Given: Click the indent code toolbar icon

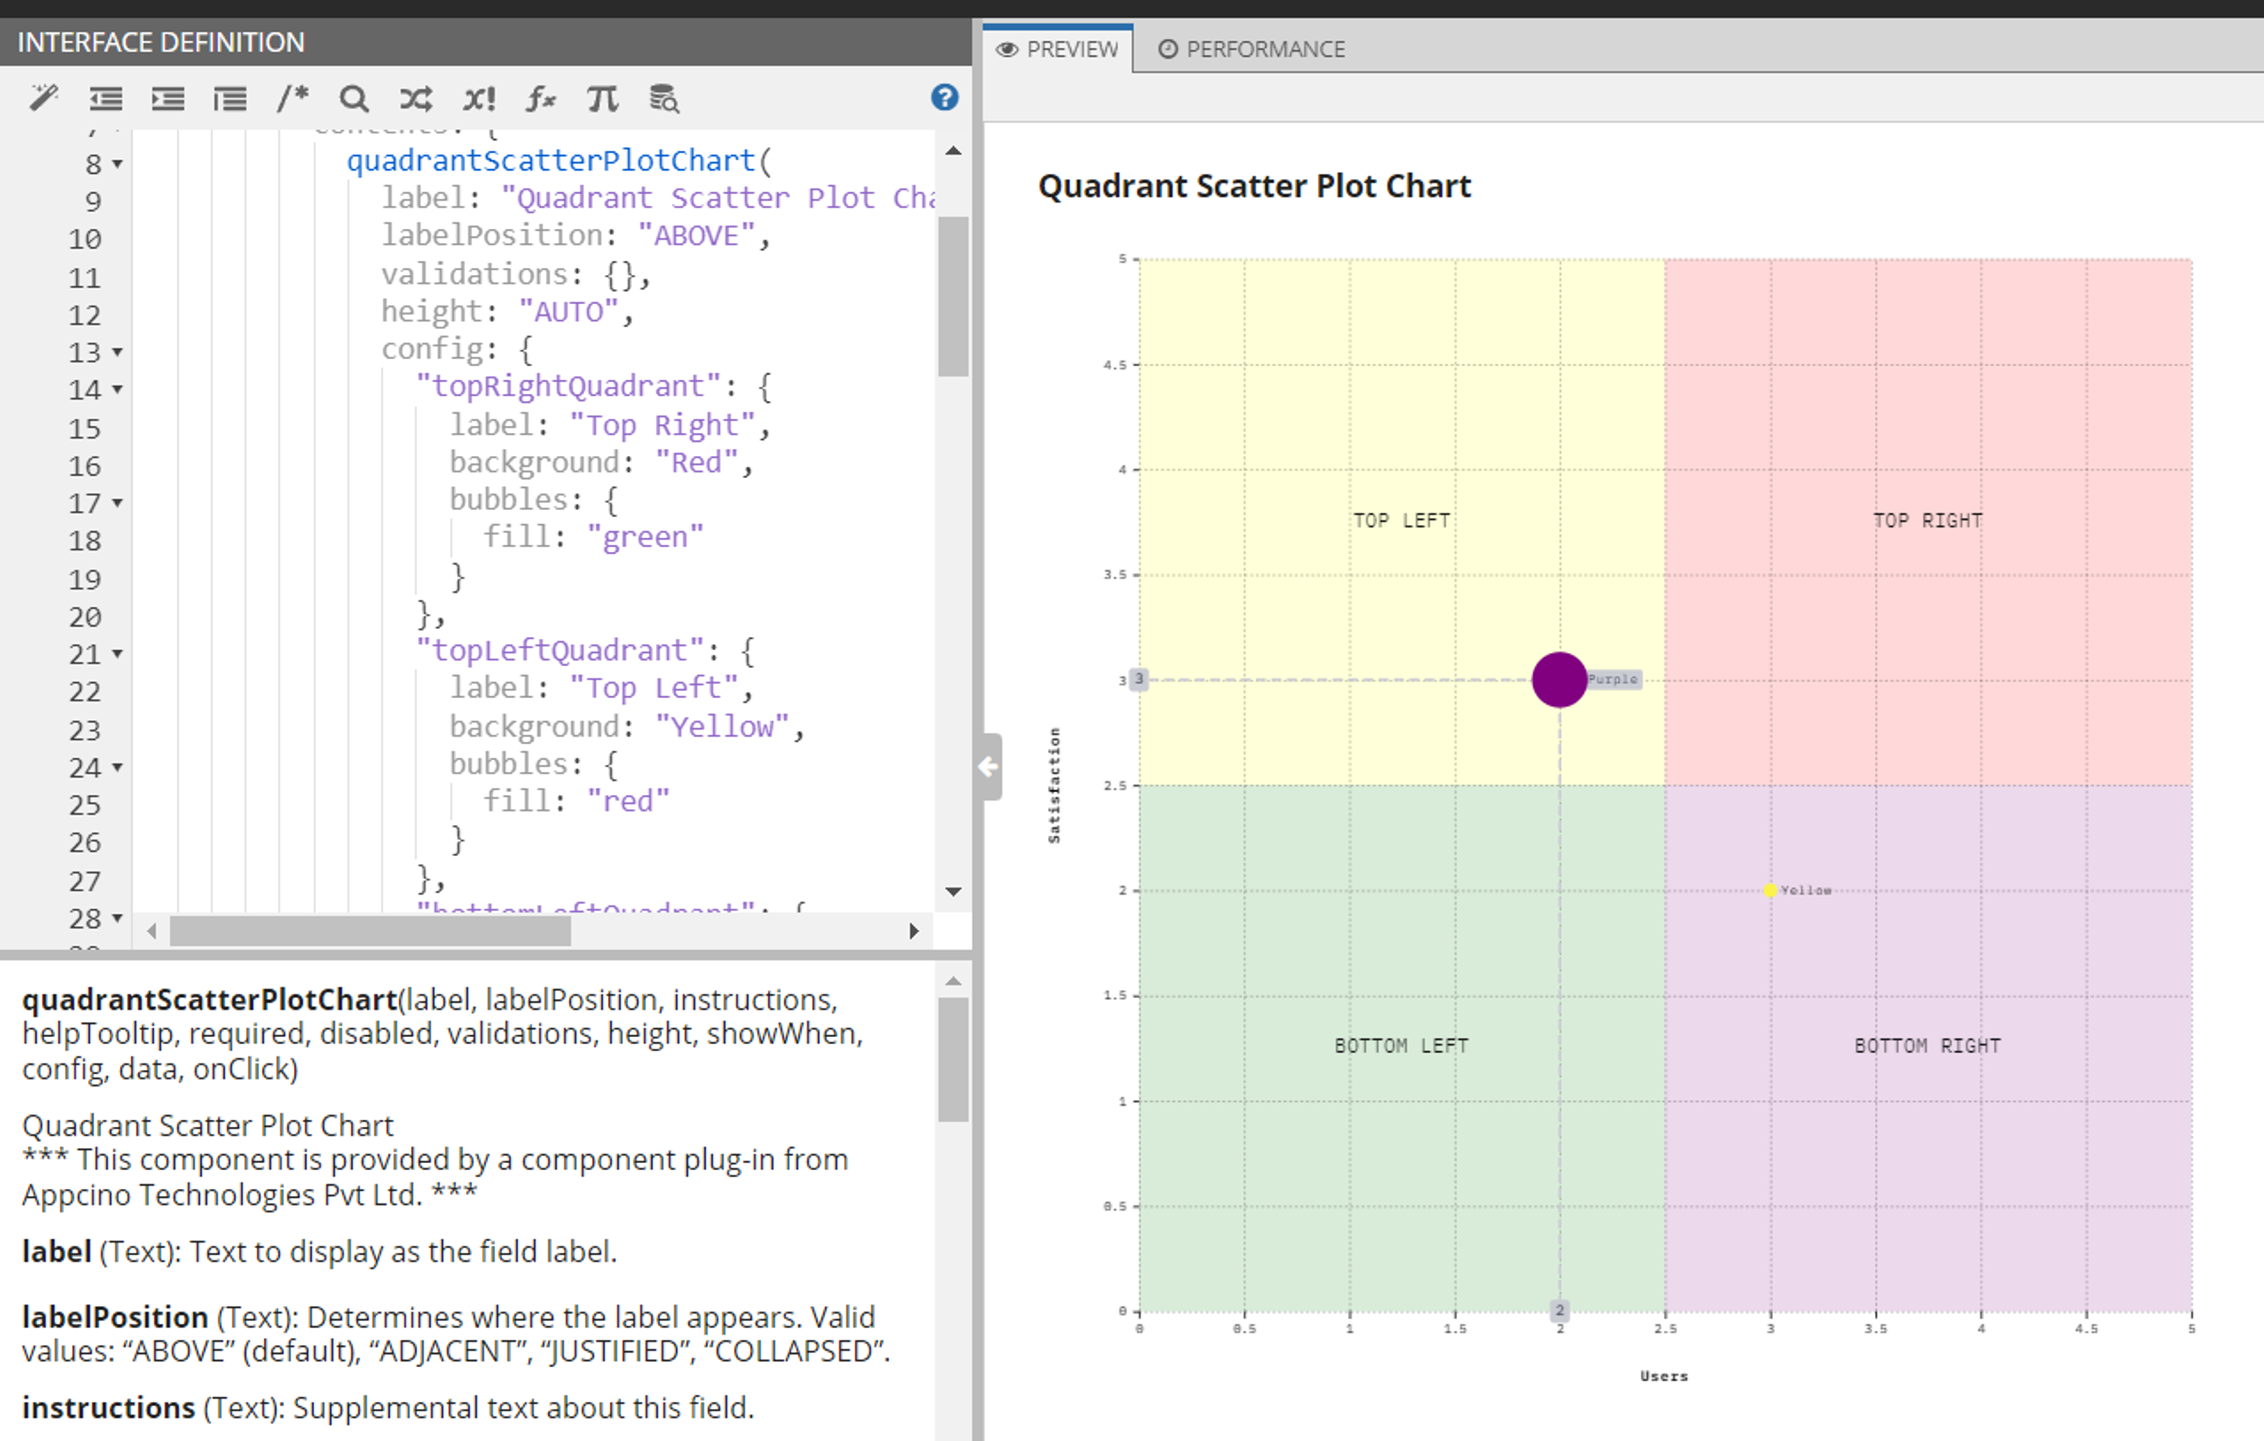Looking at the screenshot, I should coord(167,98).
